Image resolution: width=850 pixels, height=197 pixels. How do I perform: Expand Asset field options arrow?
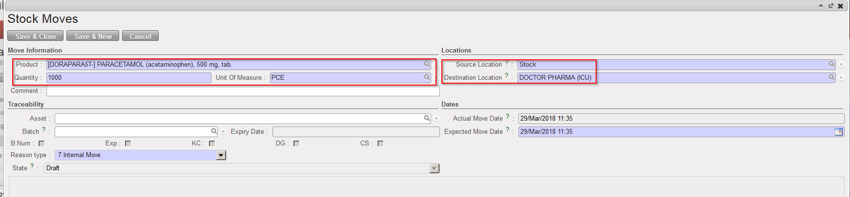pyautogui.click(x=436, y=119)
